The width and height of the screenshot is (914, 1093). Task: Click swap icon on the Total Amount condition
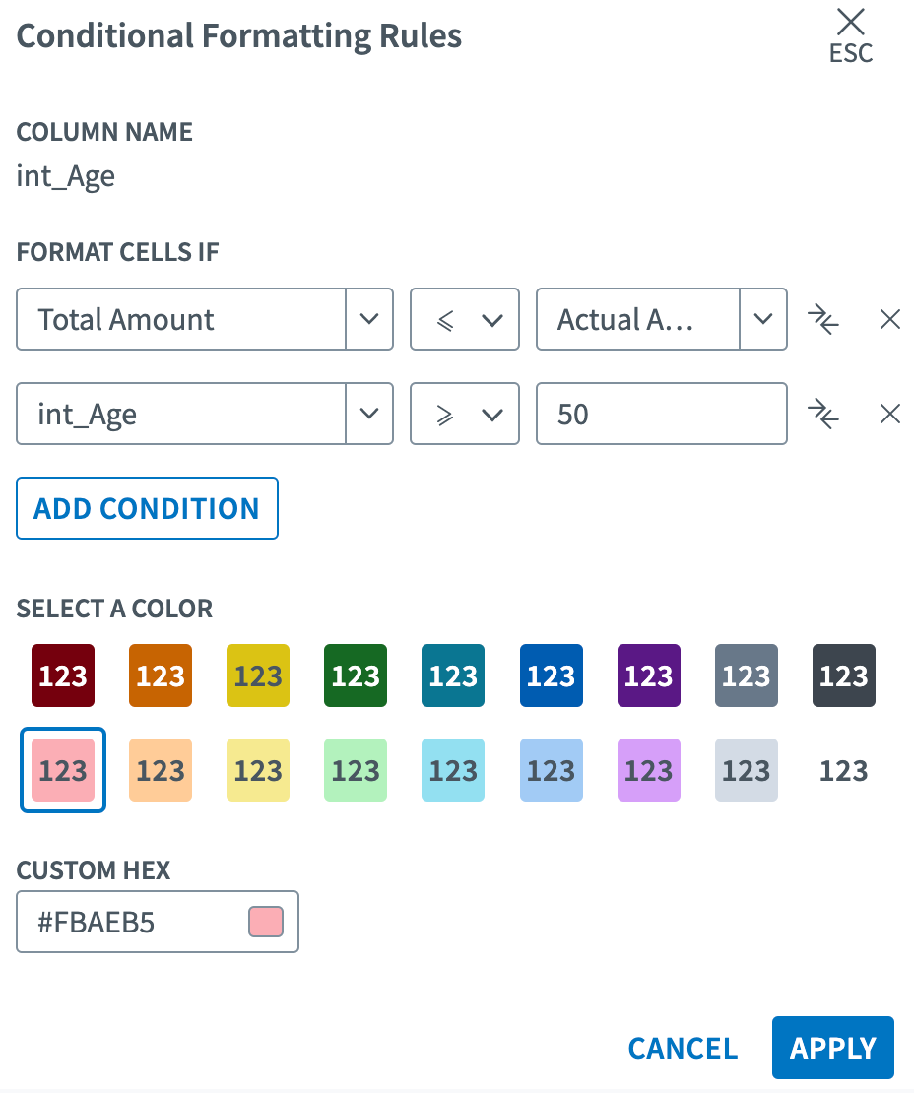click(822, 319)
